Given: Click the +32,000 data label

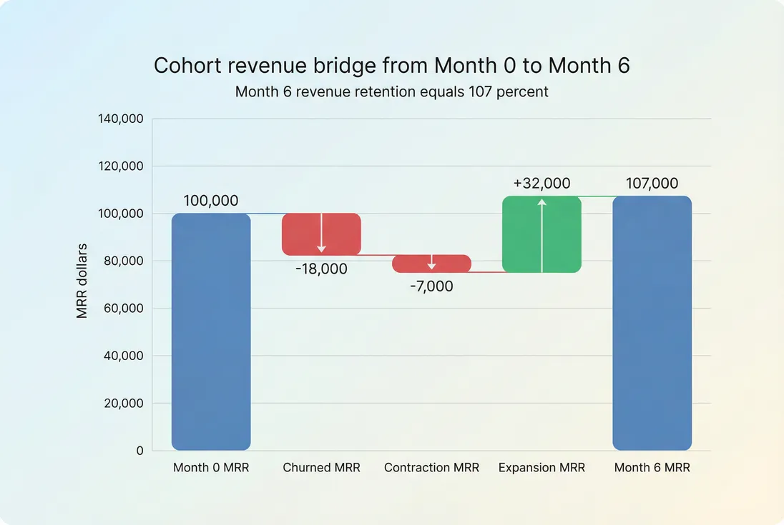Looking at the screenshot, I should coord(542,183).
